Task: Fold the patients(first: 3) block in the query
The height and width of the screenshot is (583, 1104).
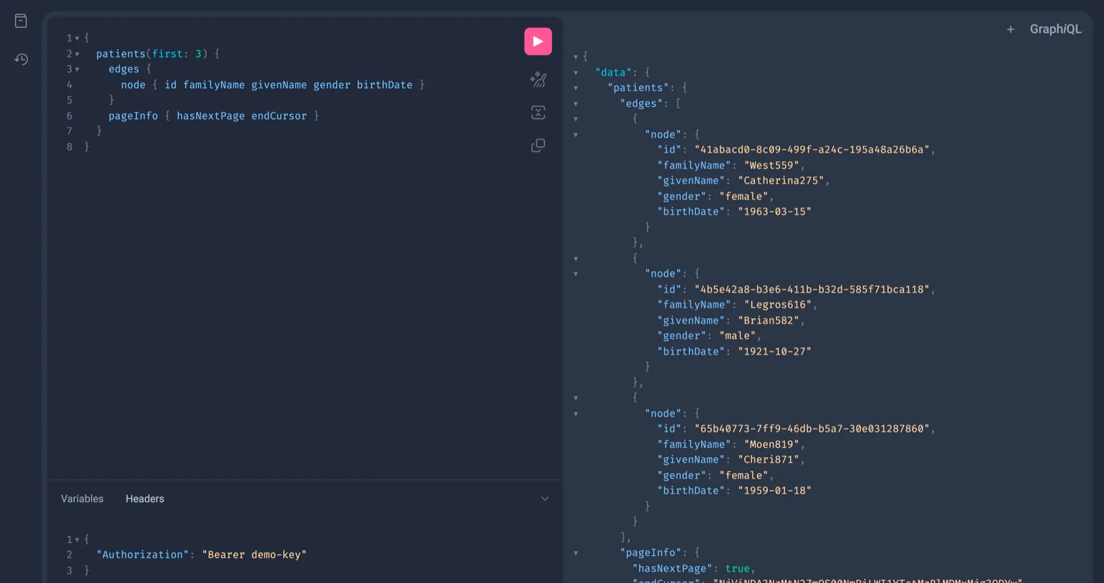Action: [x=77, y=55]
